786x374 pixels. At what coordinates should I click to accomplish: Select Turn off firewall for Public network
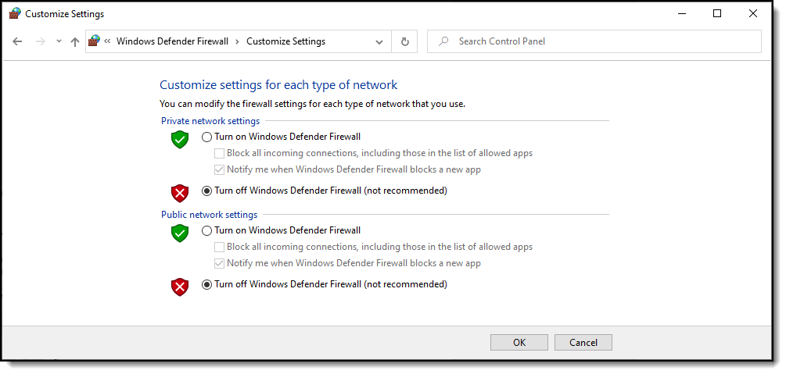pyautogui.click(x=206, y=284)
